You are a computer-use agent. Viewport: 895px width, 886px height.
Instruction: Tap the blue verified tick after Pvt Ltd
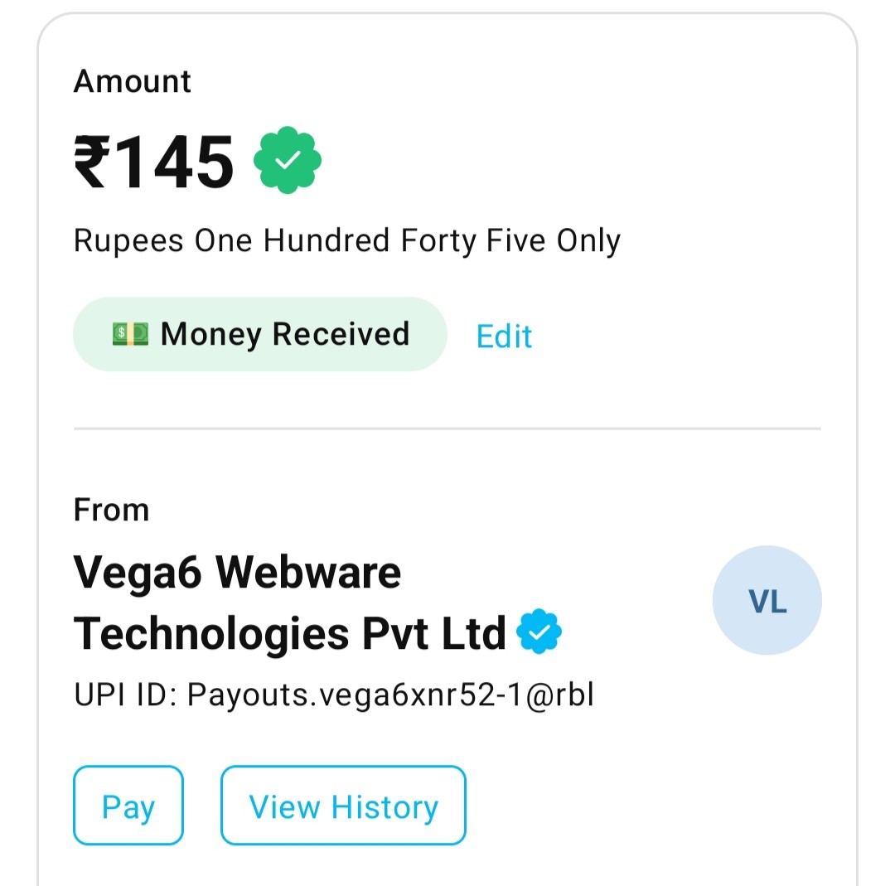[539, 632]
